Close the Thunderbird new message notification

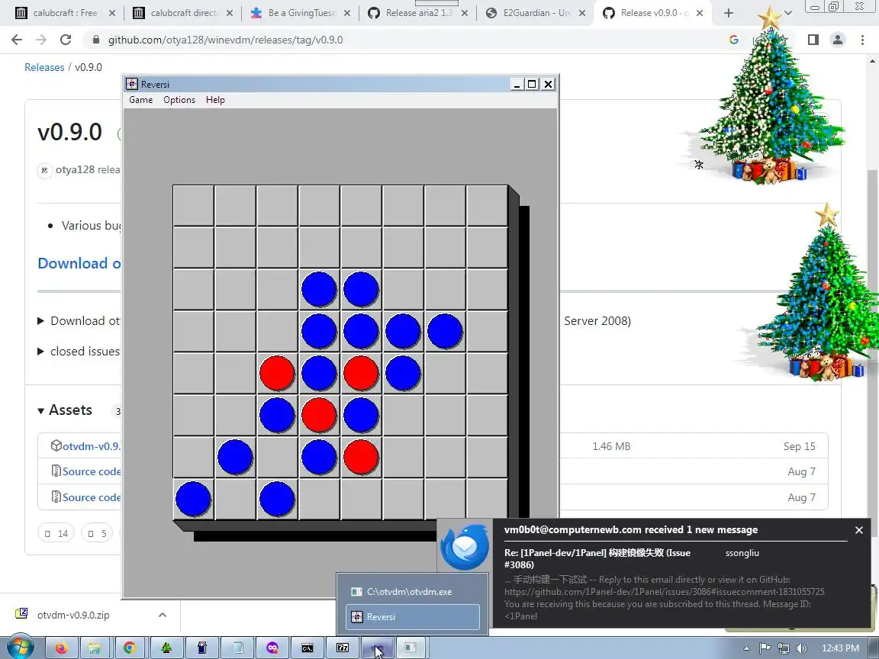pos(859,530)
